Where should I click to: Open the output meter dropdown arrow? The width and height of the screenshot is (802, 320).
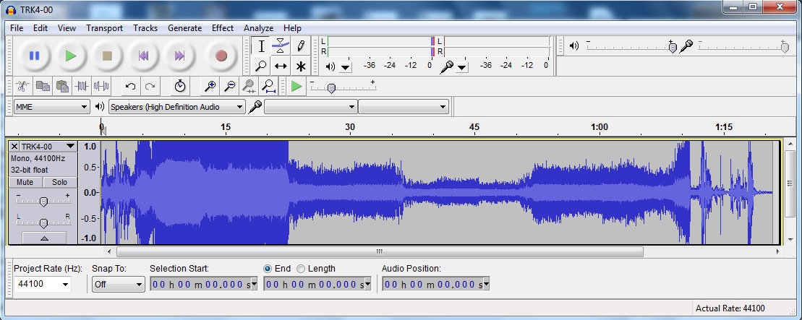coord(346,67)
